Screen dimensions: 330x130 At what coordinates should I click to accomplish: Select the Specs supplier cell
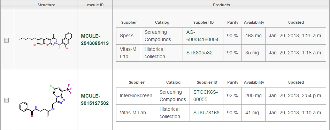129,36
